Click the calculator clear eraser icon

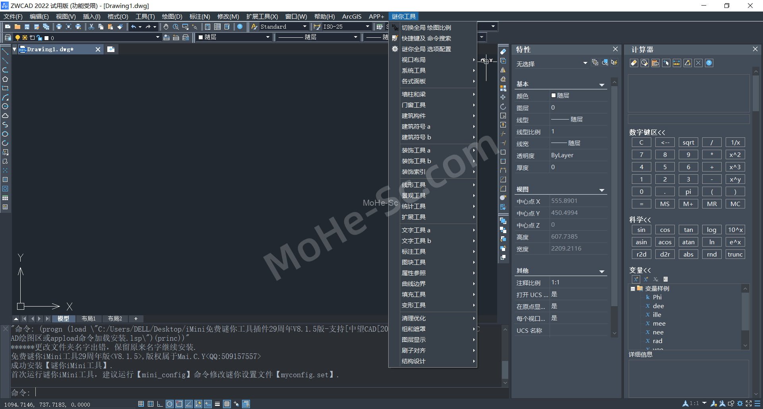tap(634, 63)
